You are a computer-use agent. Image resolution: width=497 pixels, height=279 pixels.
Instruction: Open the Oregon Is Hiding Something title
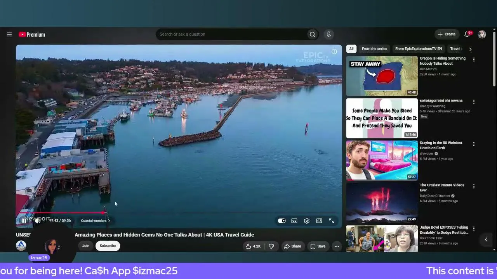pos(443,61)
